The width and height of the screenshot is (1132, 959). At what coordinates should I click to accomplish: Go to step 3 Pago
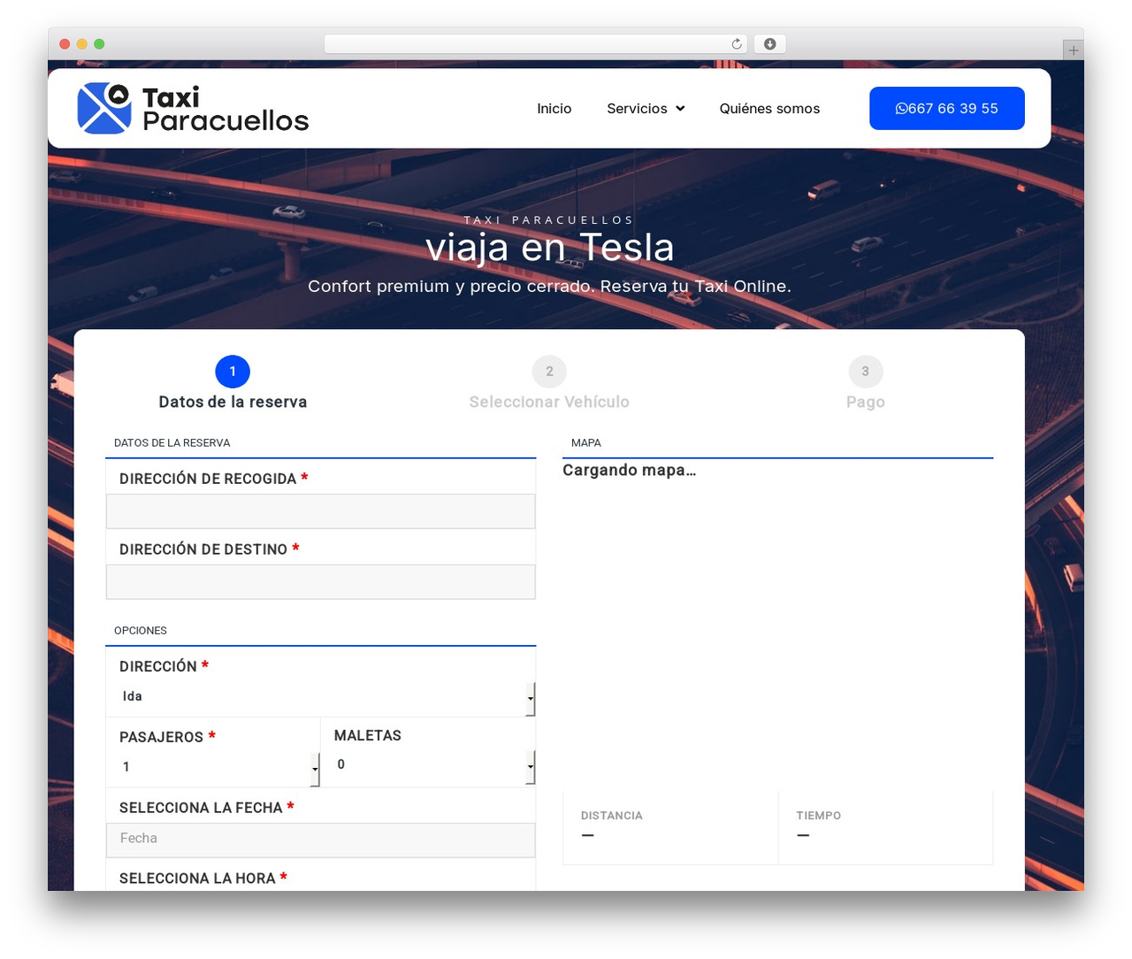(865, 383)
